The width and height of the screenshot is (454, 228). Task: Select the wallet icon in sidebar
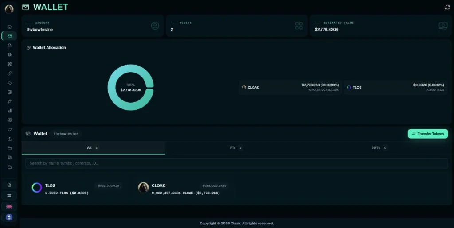pos(10,36)
